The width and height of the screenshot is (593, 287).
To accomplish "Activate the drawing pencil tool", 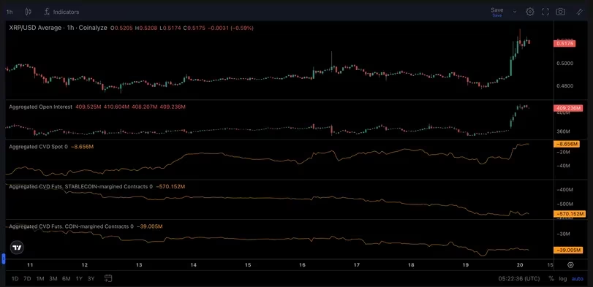I will pyautogui.click(x=580, y=12).
